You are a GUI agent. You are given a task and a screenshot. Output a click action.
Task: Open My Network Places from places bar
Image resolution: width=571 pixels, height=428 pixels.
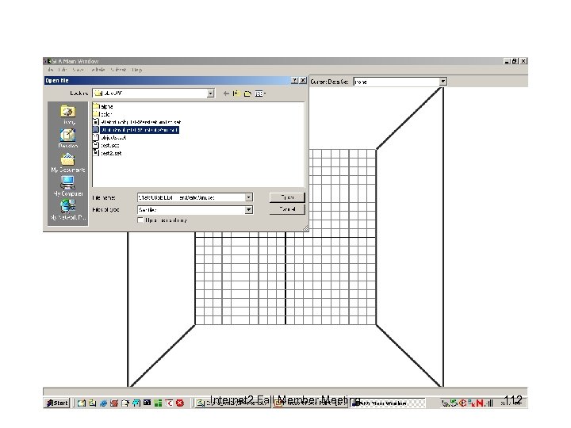point(68,210)
